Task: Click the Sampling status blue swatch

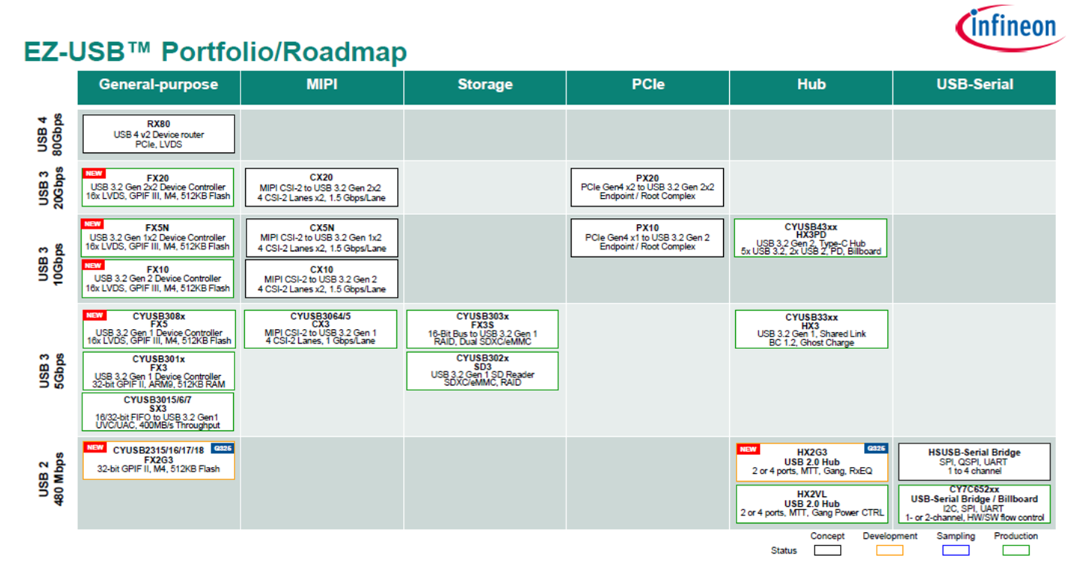Action: [955, 550]
